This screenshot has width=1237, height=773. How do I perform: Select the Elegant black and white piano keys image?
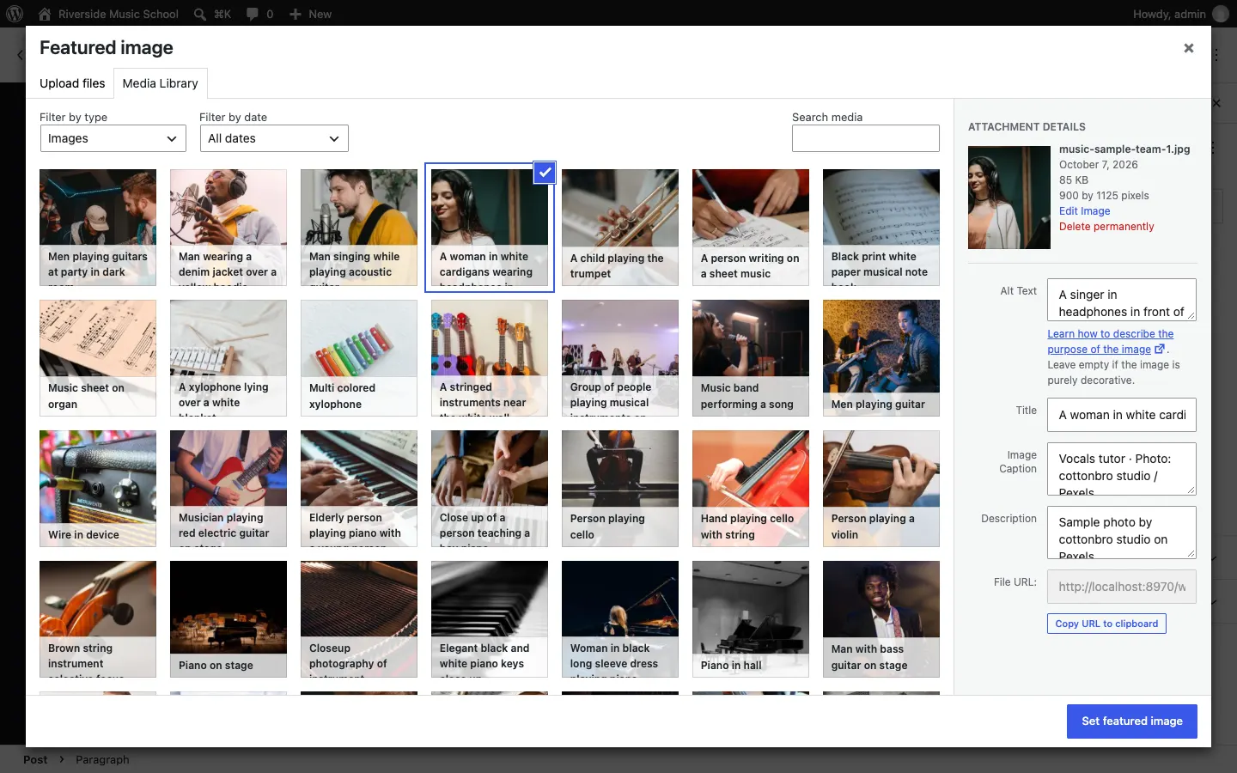(490, 619)
